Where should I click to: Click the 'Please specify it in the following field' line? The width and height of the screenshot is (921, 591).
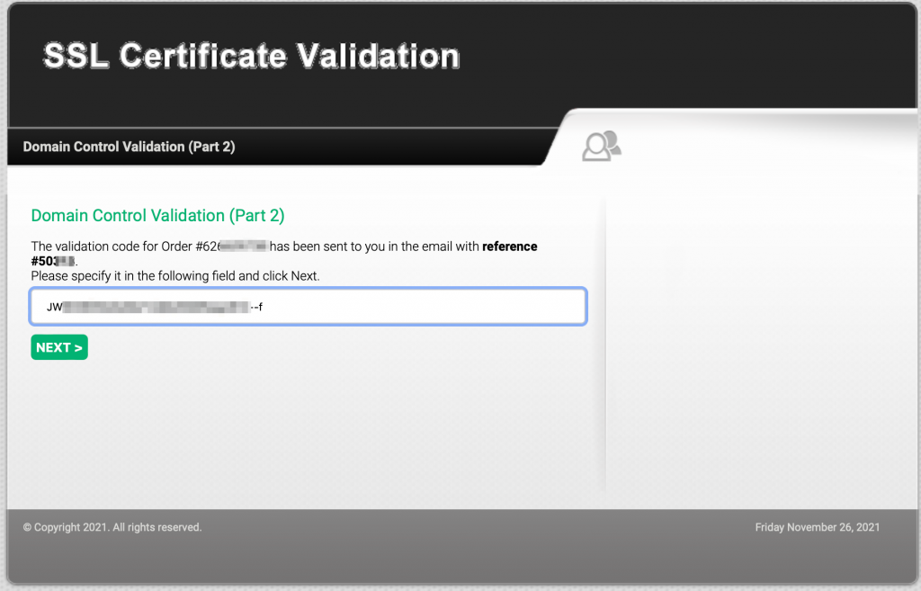coord(175,276)
